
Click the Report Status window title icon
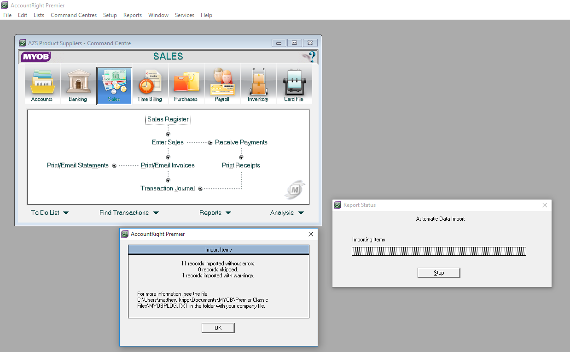(x=337, y=205)
